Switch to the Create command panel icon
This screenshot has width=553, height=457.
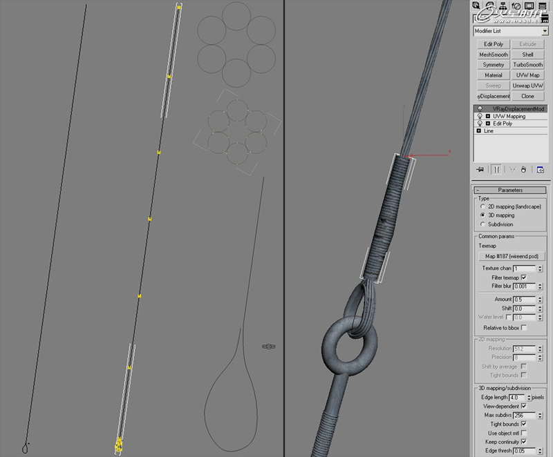pyautogui.click(x=476, y=6)
